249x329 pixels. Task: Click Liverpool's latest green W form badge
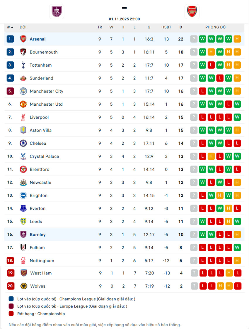click(237, 117)
